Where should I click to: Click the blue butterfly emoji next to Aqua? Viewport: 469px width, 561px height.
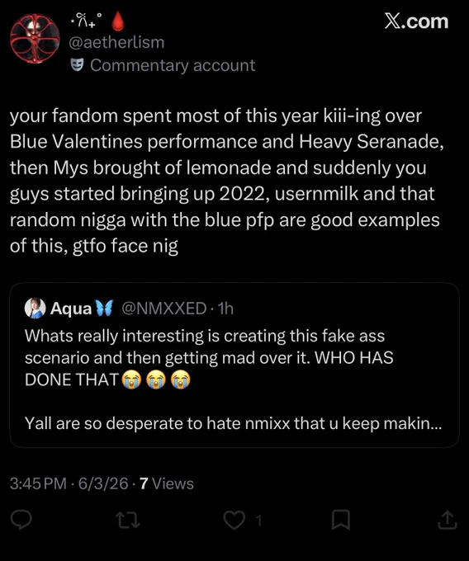pyautogui.click(x=103, y=309)
